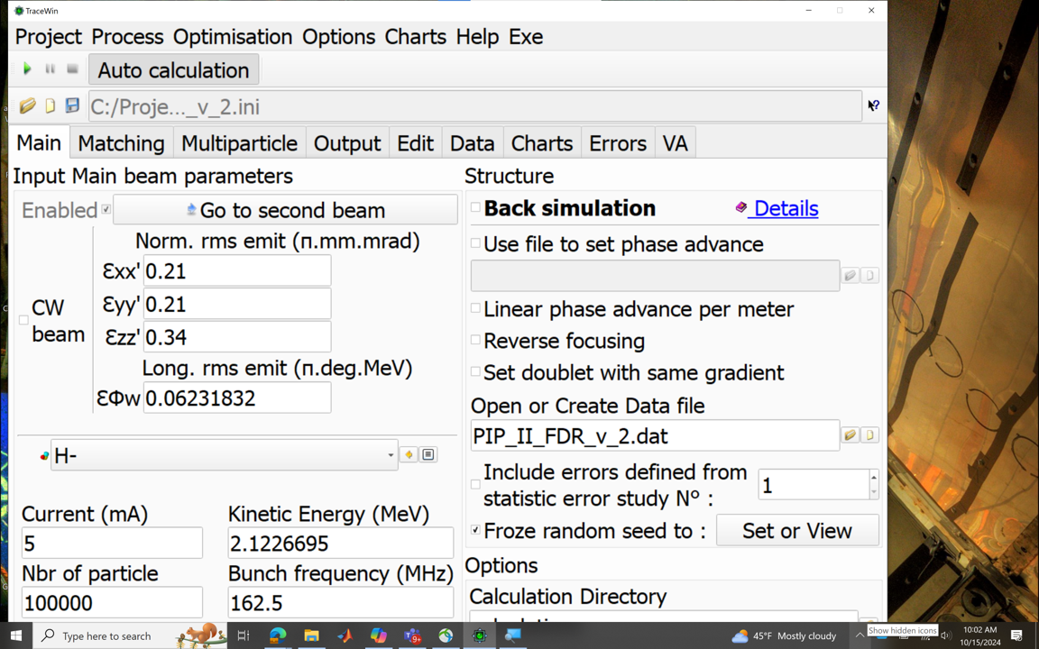Click the Ezz' emittance field
1039x649 pixels.
pyautogui.click(x=237, y=337)
